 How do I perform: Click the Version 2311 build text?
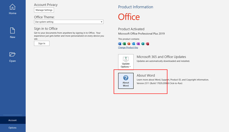pos(159,83)
